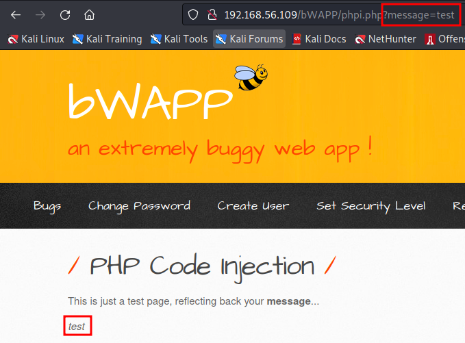Click the Kali Forums bookmark favicon

click(221, 39)
